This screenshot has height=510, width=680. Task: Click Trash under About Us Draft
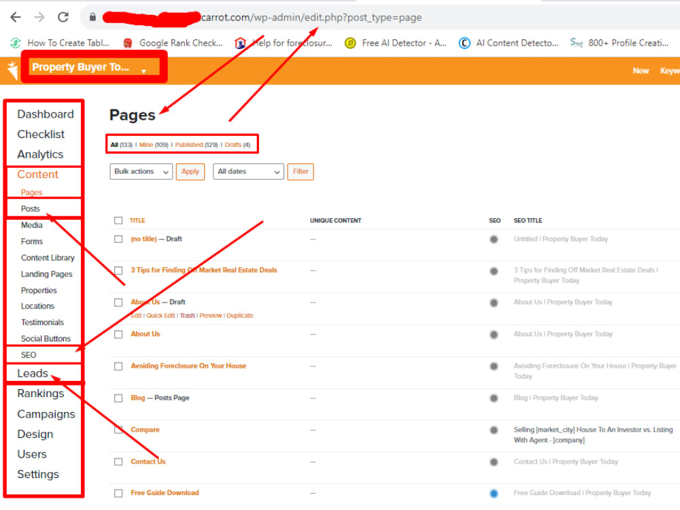(188, 316)
